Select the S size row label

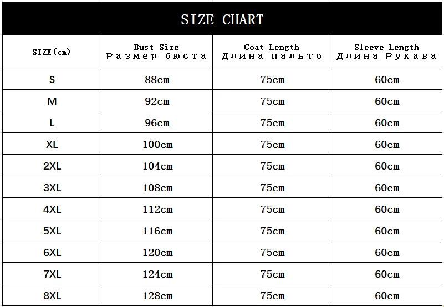[x=52, y=79]
